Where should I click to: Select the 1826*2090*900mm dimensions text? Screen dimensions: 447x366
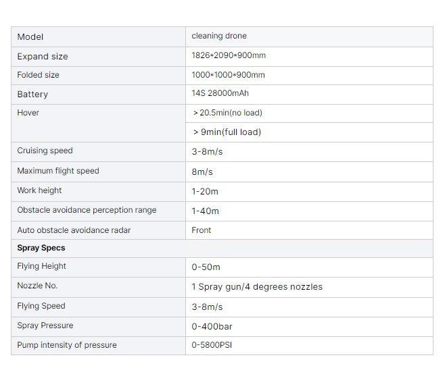coord(229,56)
